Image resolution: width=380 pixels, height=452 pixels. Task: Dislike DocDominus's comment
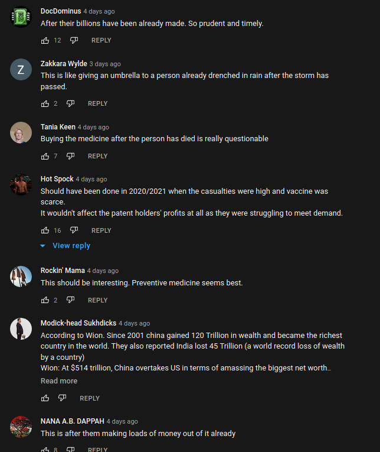tap(74, 40)
